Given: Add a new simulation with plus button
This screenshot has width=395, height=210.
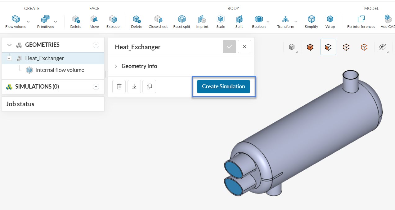Looking at the screenshot, I should (96, 87).
